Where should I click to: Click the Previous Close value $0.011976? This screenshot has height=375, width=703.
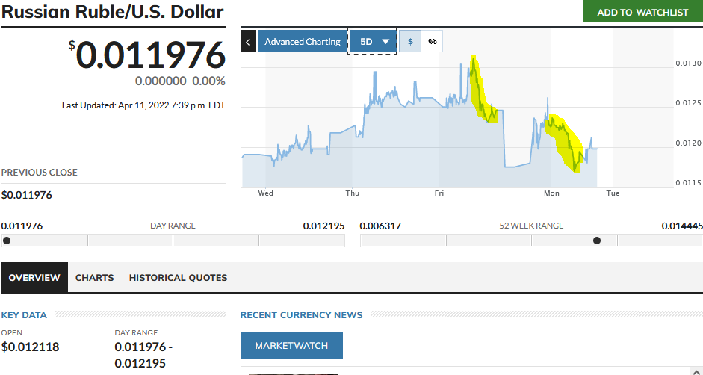click(26, 195)
